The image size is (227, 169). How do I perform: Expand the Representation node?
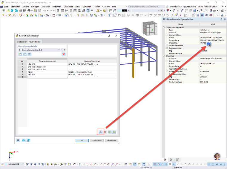click(167, 48)
